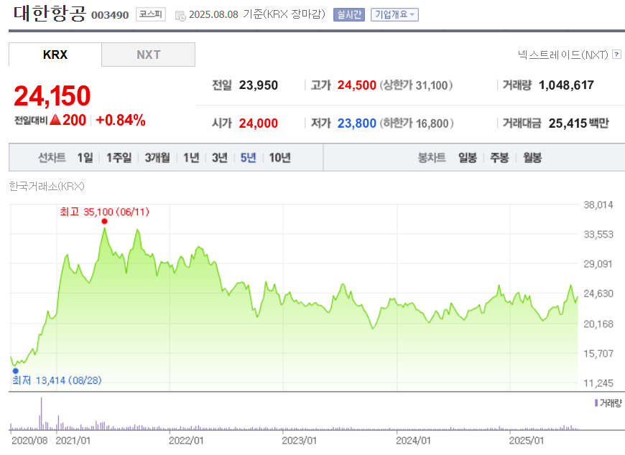The height and width of the screenshot is (455, 625).
Task: Select the 1년 line chart period
Action: 191,158
